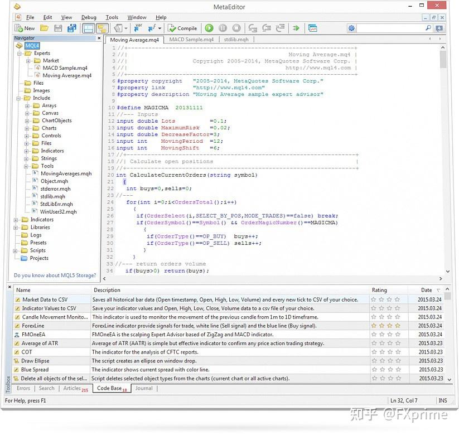Click inside the search field
Screen dimensions: 459x435
click(390, 28)
